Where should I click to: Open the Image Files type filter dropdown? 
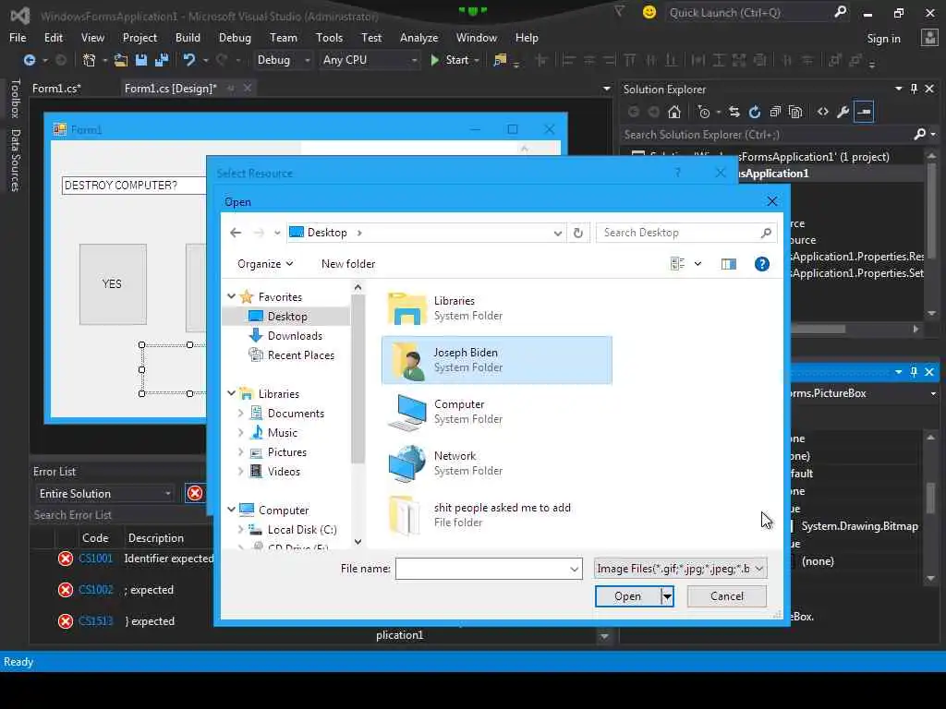[681, 569]
